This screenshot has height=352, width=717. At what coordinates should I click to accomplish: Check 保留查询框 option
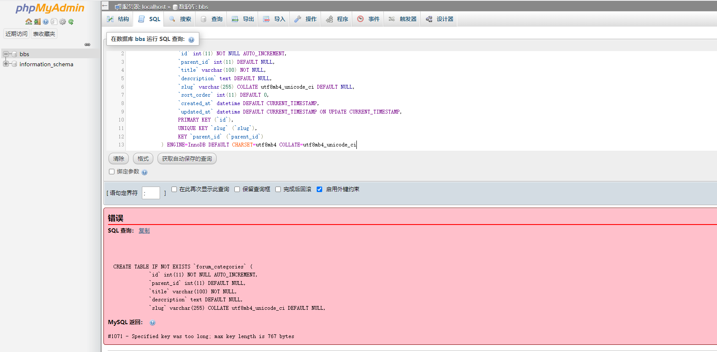(x=237, y=189)
